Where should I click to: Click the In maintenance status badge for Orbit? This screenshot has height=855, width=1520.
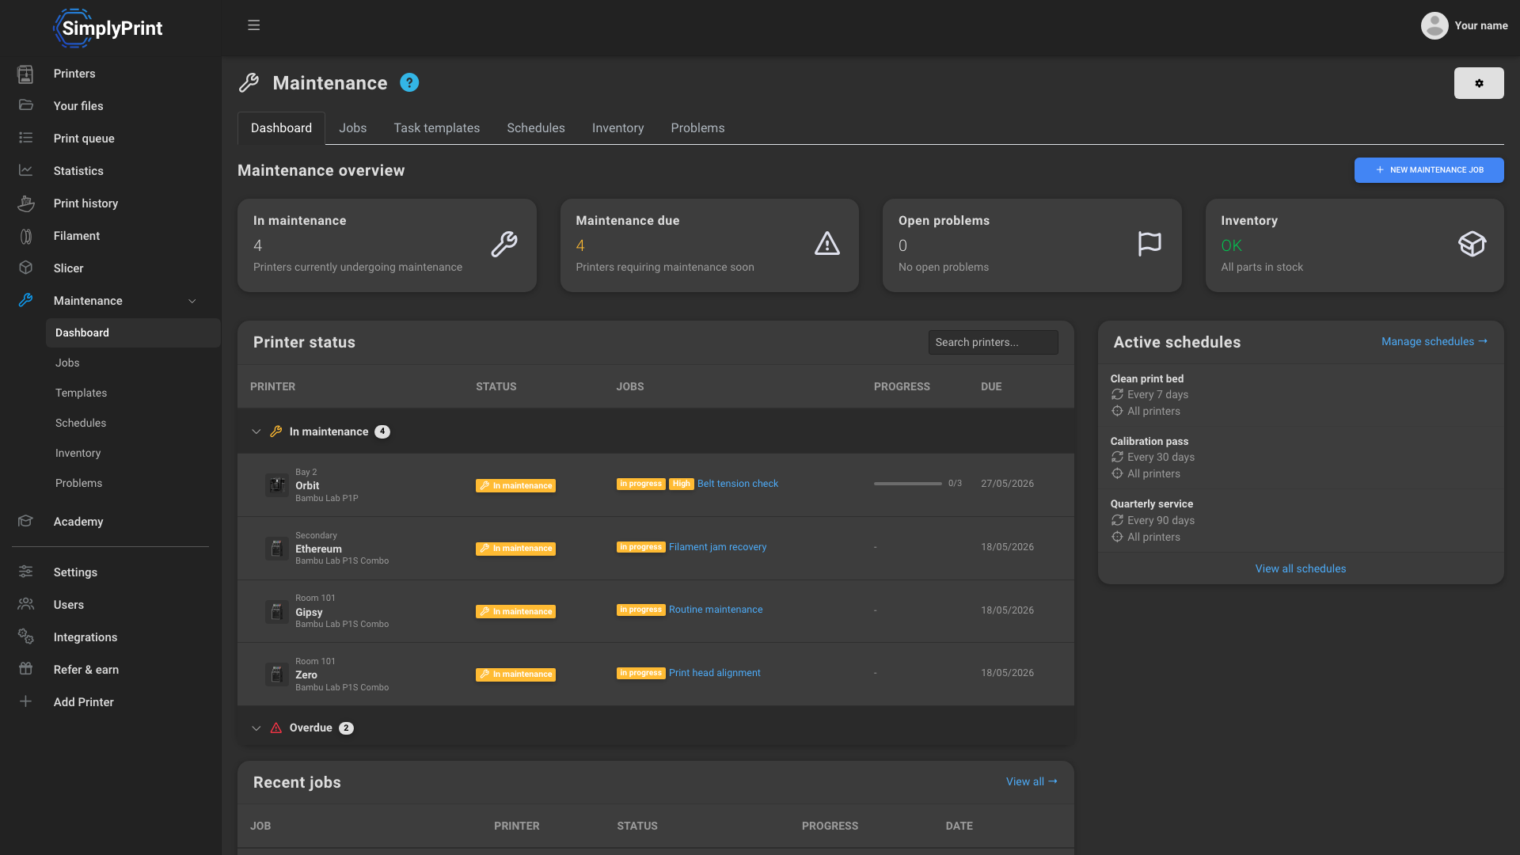coord(515,485)
